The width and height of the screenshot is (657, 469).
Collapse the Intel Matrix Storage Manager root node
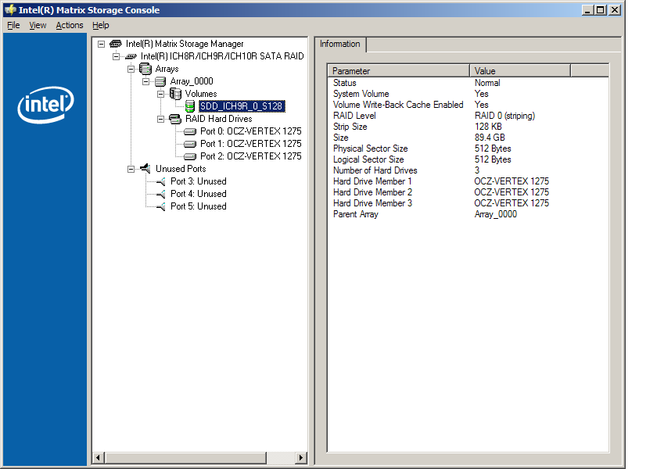tap(101, 44)
